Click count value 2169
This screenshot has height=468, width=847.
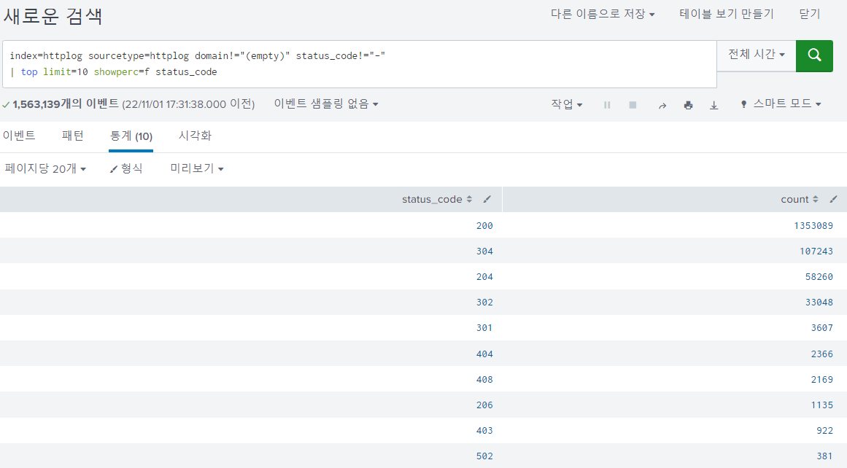pyautogui.click(x=822, y=380)
